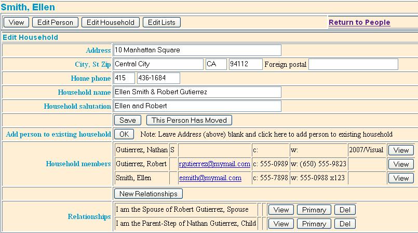418x233 pixels.
Task: Edit the Household salutation field
Action: tap(197, 106)
